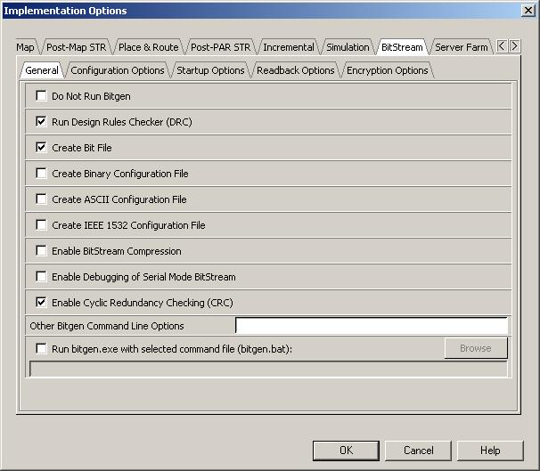
Task: Check Run bitgen.exe with selected command file
Action: [x=41, y=348]
